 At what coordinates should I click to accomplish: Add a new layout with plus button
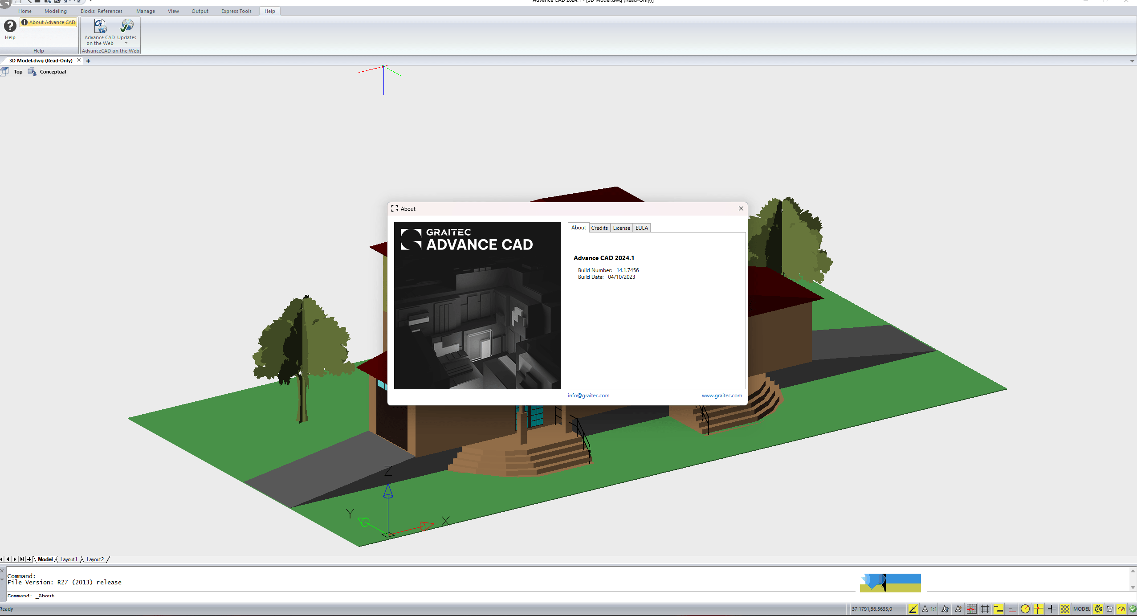click(x=29, y=559)
